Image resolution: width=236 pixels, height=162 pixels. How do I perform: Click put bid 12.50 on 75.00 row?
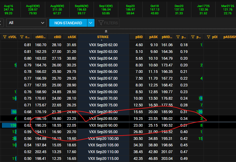(138, 105)
